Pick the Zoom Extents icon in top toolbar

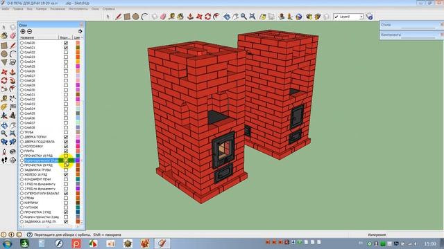tap(252, 17)
